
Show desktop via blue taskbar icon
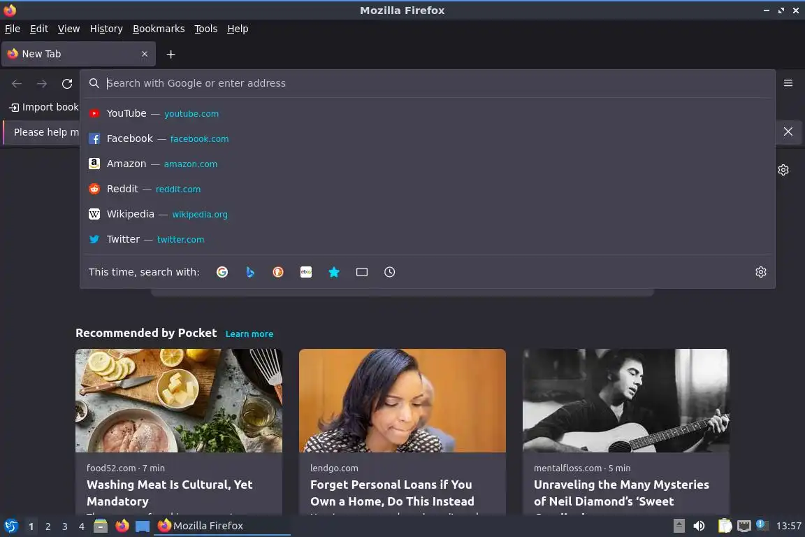[143, 526]
